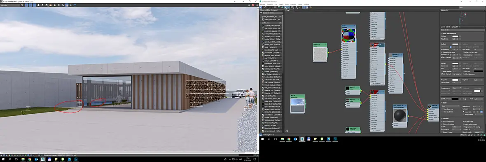Screen dimensions: 486x162
Task: Select the Use glossiness radio button
Action: coord(442,109)
